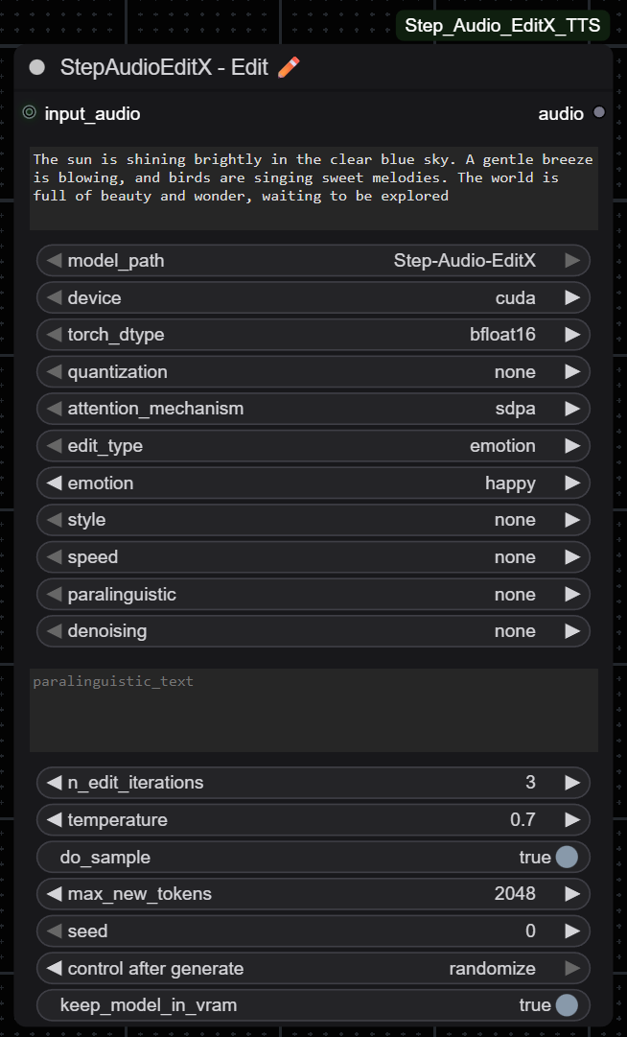Decrease temperature with left arrow
The image size is (627, 1037).
click(54, 819)
